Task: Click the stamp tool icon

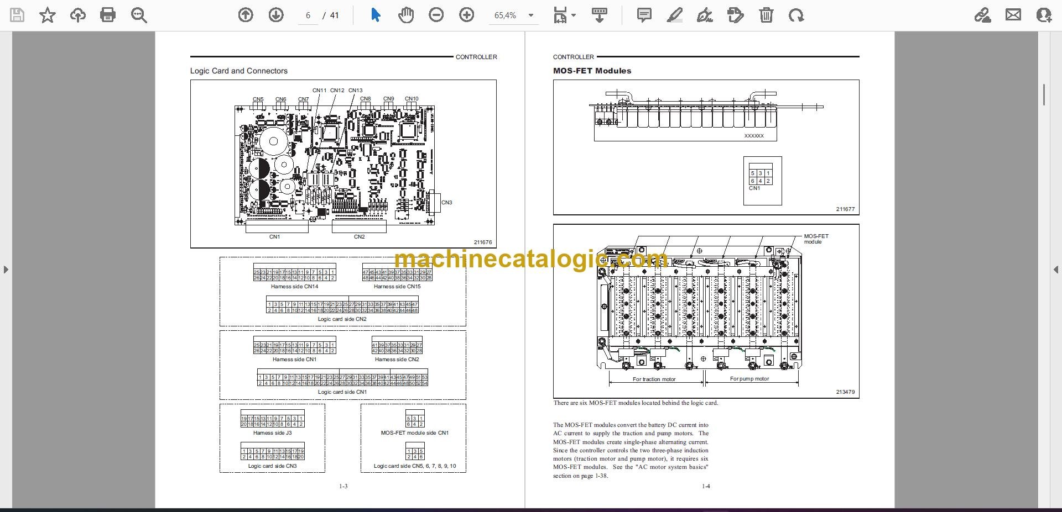Action: pos(736,15)
